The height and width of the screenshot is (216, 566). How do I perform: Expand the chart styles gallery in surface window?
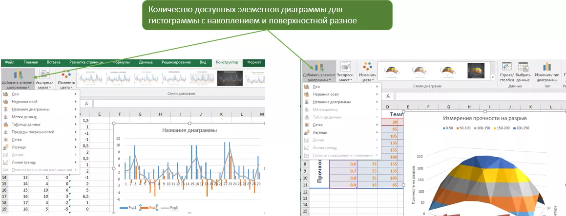pyautogui.click(x=493, y=77)
